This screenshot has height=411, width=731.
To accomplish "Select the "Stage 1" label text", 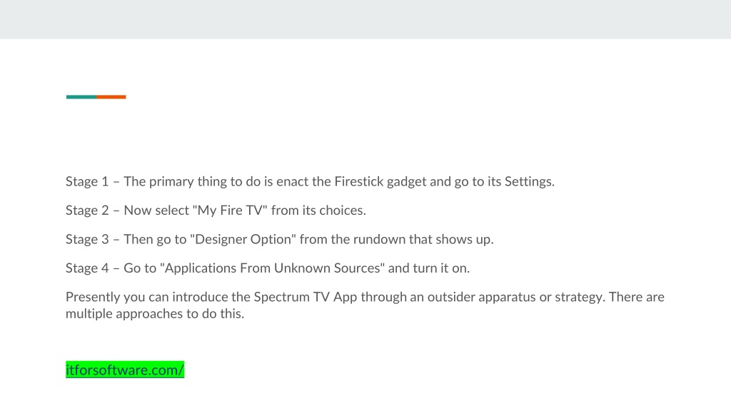I will tap(87, 181).
